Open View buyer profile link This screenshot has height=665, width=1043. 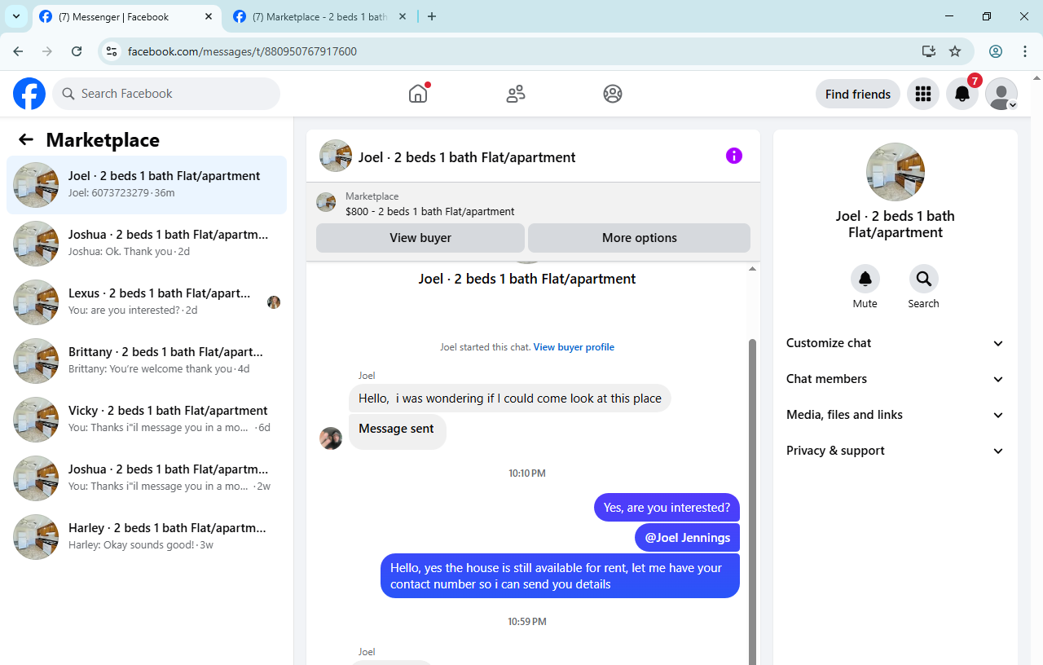coord(574,347)
